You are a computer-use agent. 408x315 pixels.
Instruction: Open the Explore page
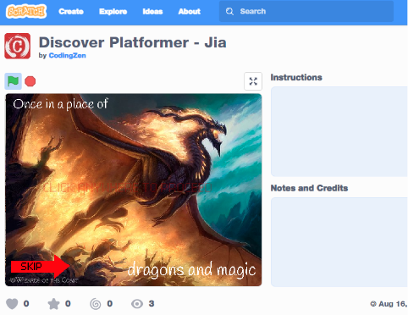pos(113,12)
